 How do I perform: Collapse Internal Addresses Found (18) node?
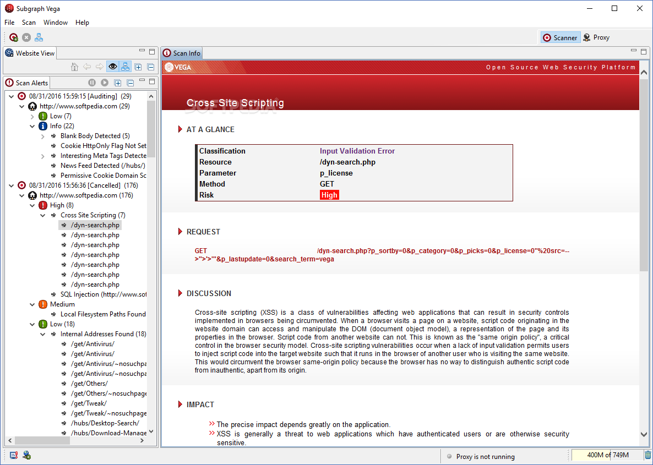point(42,334)
